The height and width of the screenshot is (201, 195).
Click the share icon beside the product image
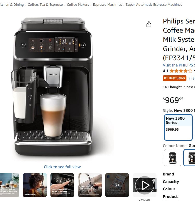point(149,24)
